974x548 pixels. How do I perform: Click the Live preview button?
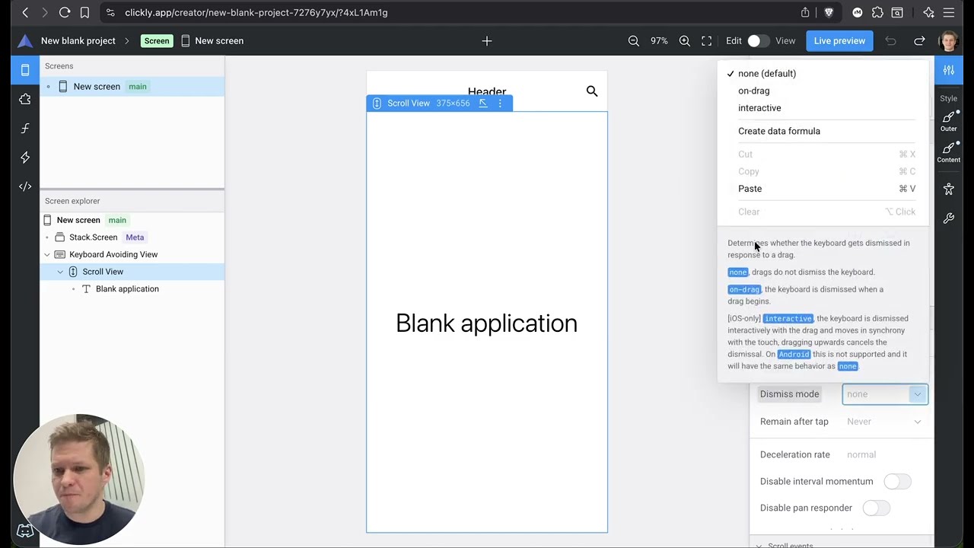pyautogui.click(x=839, y=41)
